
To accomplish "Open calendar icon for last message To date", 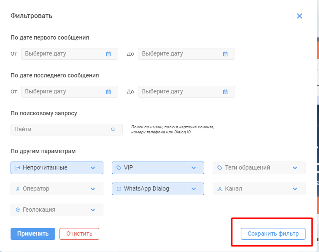I will (225, 92).
